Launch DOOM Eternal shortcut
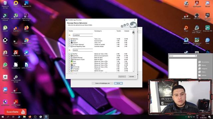Viewport: 213px width, 119px height. 186,16
